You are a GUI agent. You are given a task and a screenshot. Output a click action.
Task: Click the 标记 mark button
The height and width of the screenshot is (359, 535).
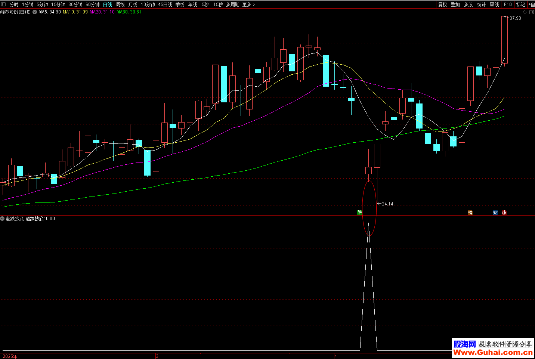pos(520,4)
